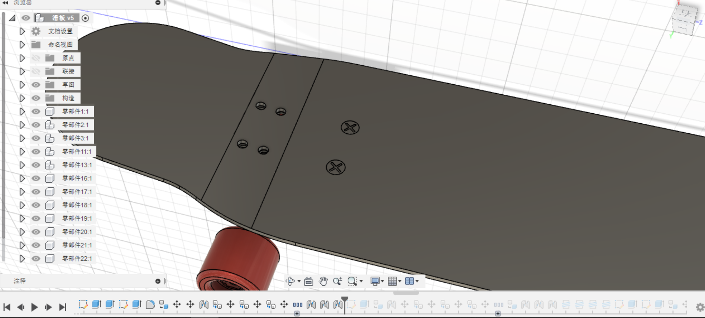The width and height of the screenshot is (705, 318).
Task: Step timeline forward one feature
Action: (48, 307)
